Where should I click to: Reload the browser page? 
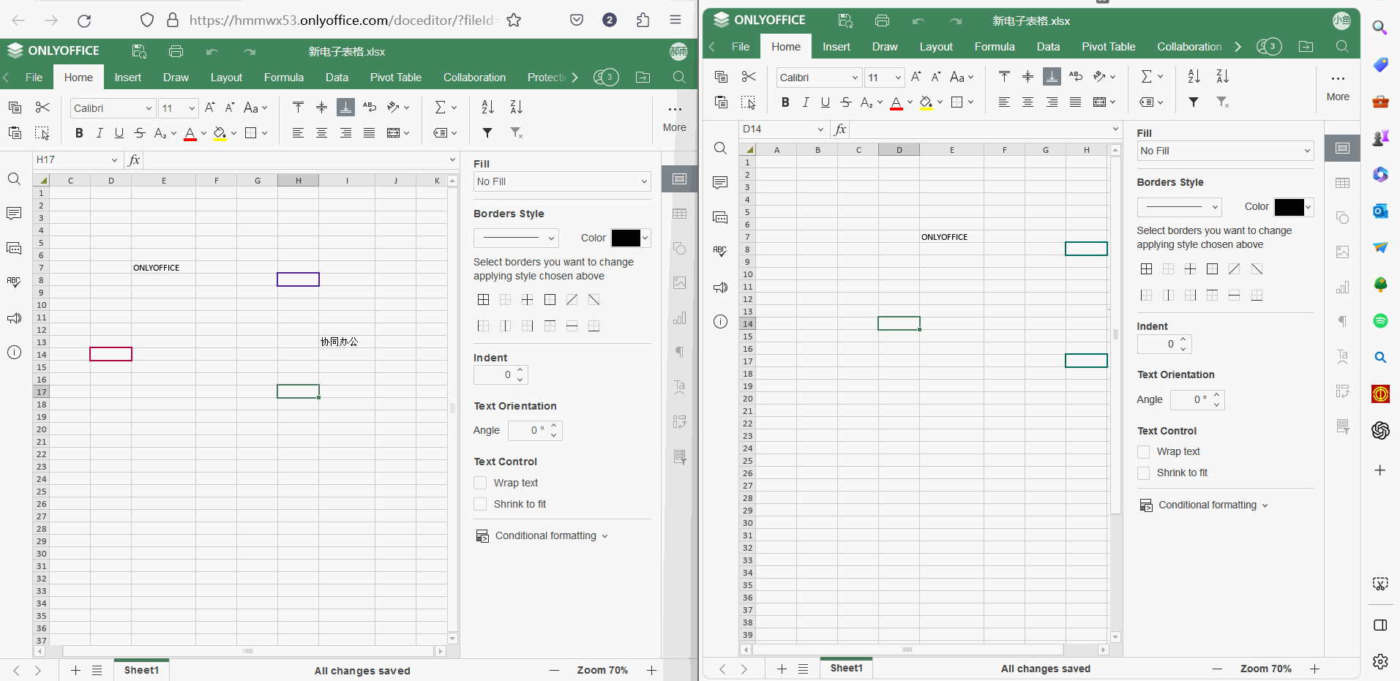coord(84,20)
